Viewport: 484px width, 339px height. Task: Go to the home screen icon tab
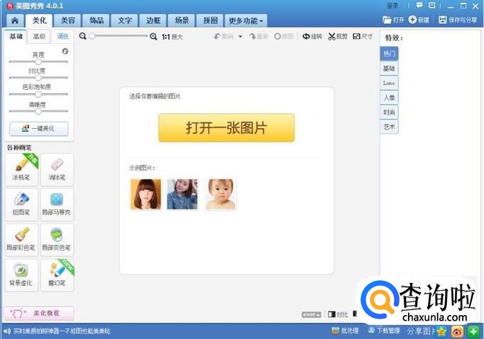pos(14,21)
